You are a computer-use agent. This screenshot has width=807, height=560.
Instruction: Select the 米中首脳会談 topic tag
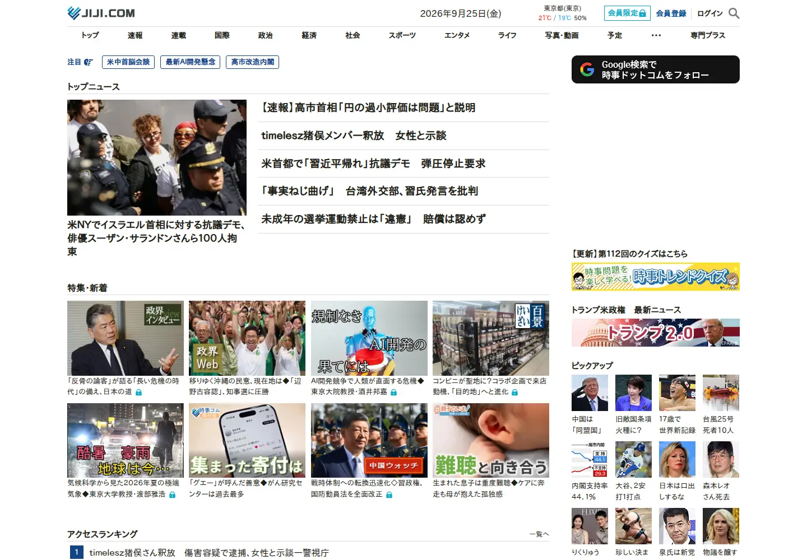[128, 62]
